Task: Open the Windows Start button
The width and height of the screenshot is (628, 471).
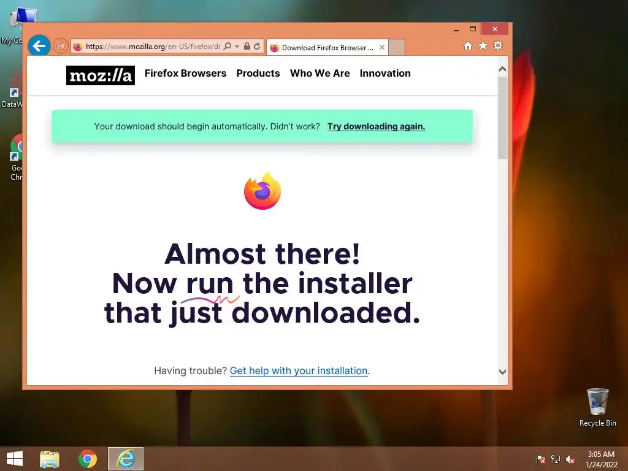Action: point(15,459)
